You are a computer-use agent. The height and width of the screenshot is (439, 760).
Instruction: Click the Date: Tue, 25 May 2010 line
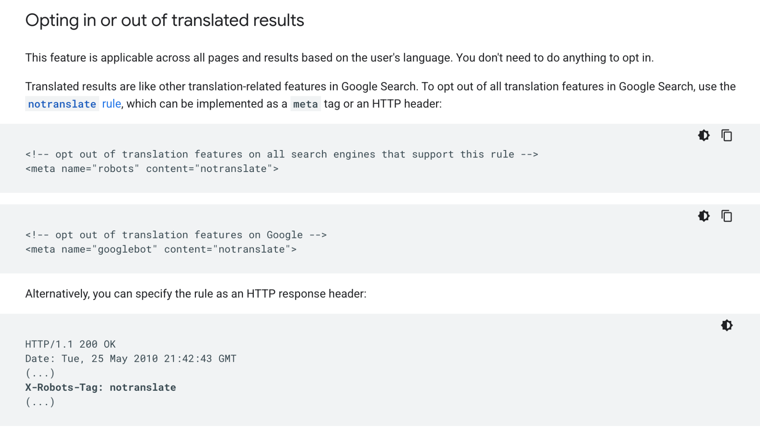[x=131, y=358]
